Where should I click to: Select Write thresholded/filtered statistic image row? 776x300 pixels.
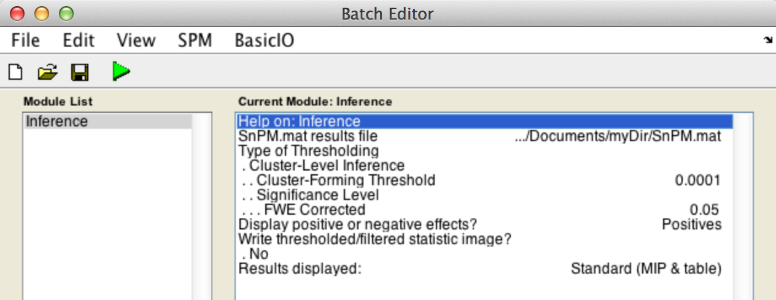tap(374, 239)
